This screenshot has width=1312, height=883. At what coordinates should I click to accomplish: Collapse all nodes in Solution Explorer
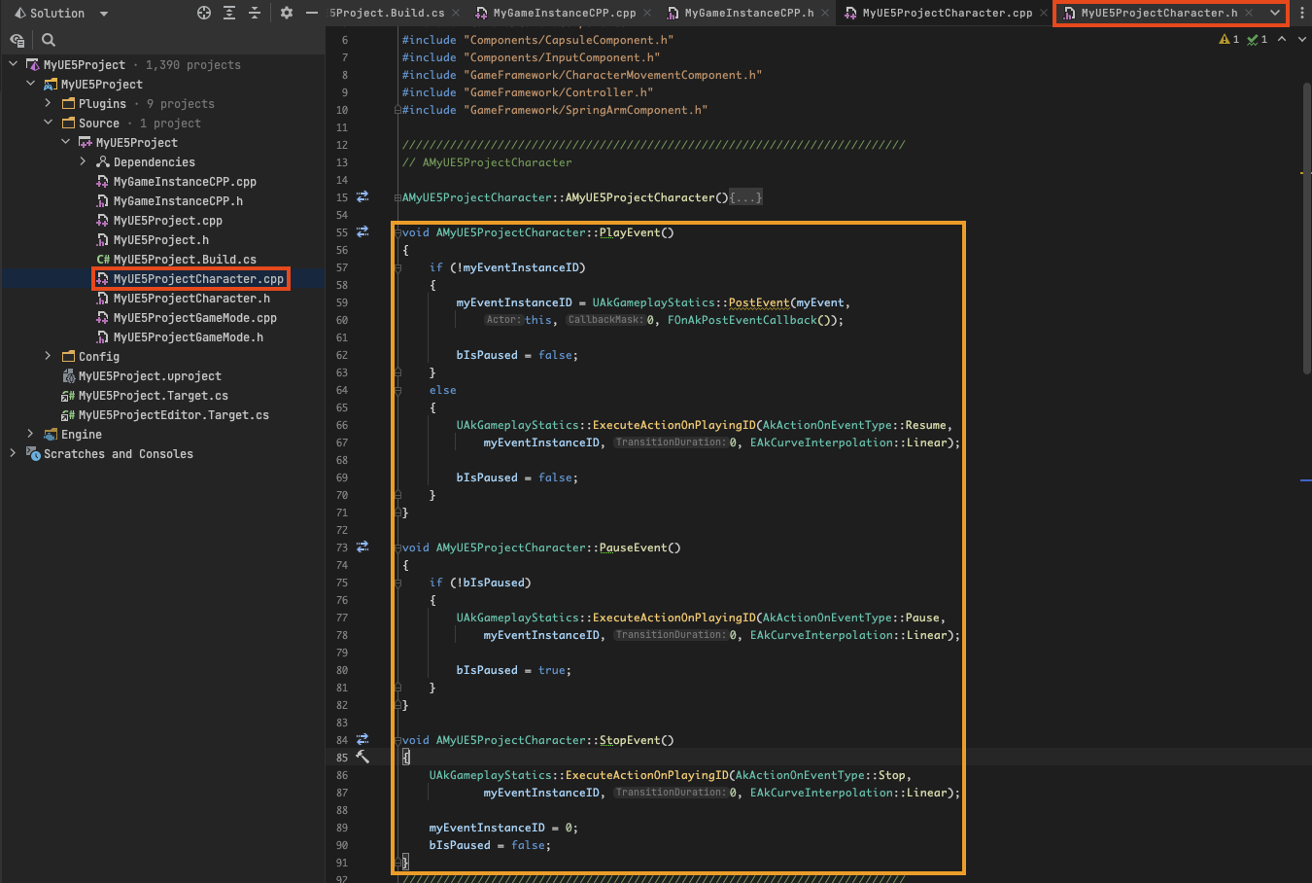[x=252, y=13]
